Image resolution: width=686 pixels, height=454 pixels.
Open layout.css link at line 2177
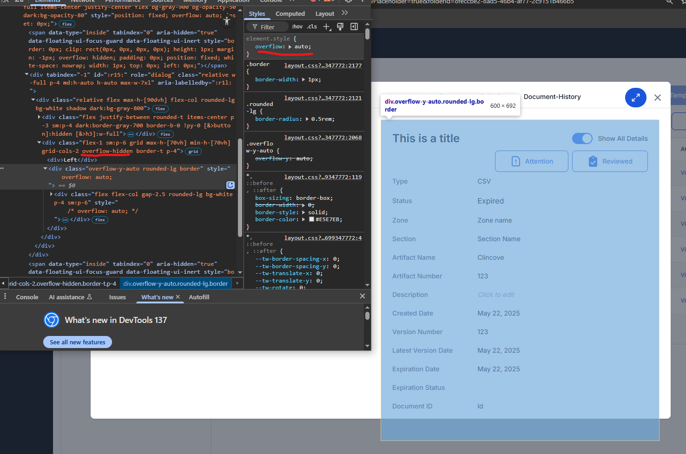tap(323, 66)
